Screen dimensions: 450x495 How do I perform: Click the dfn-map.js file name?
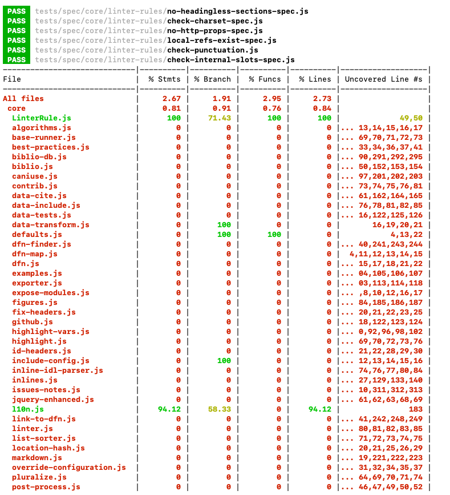tap(35, 254)
